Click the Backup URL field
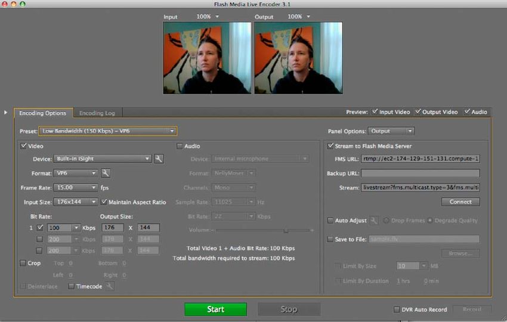This screenshot has height=322, width=507. point(421,174)
